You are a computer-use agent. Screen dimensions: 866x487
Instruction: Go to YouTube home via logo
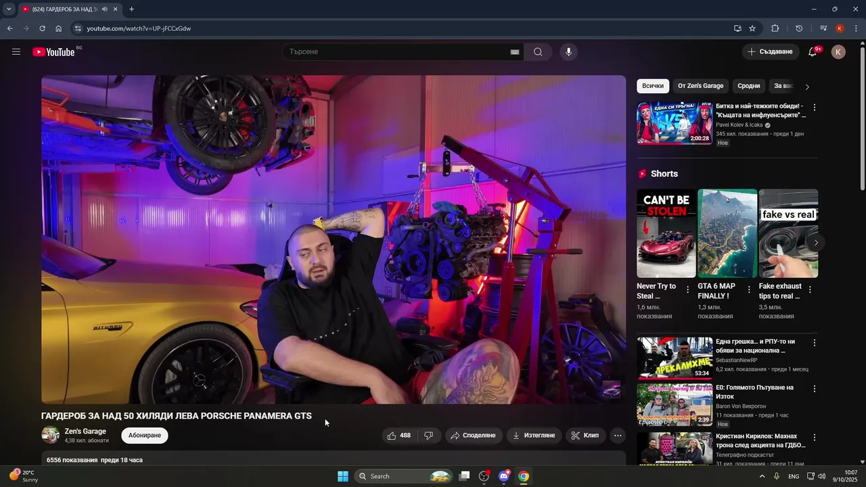[53, 52]
